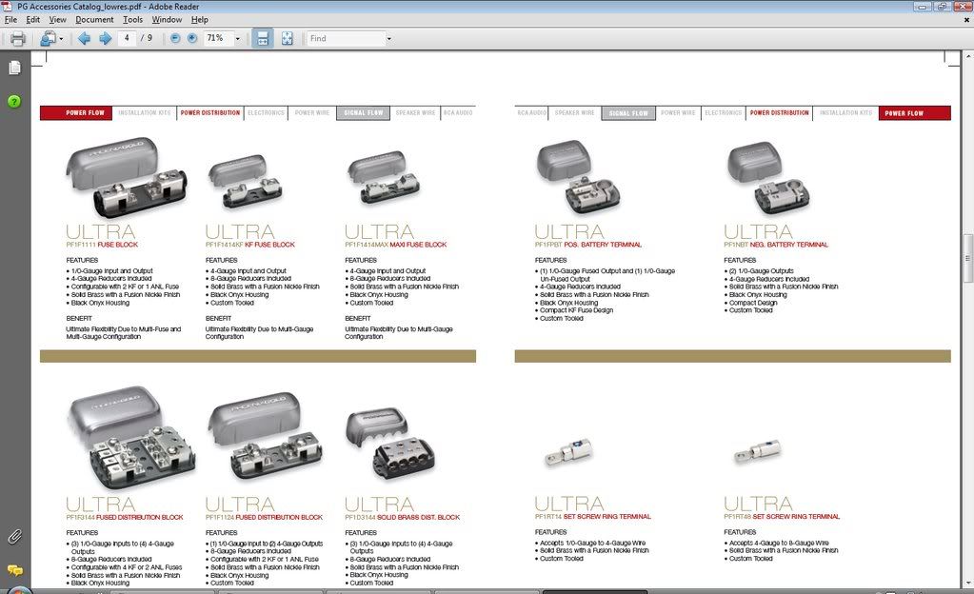Click the zoom in plus button
Viewport: 974px width, 594px height.
coord(192,38)
